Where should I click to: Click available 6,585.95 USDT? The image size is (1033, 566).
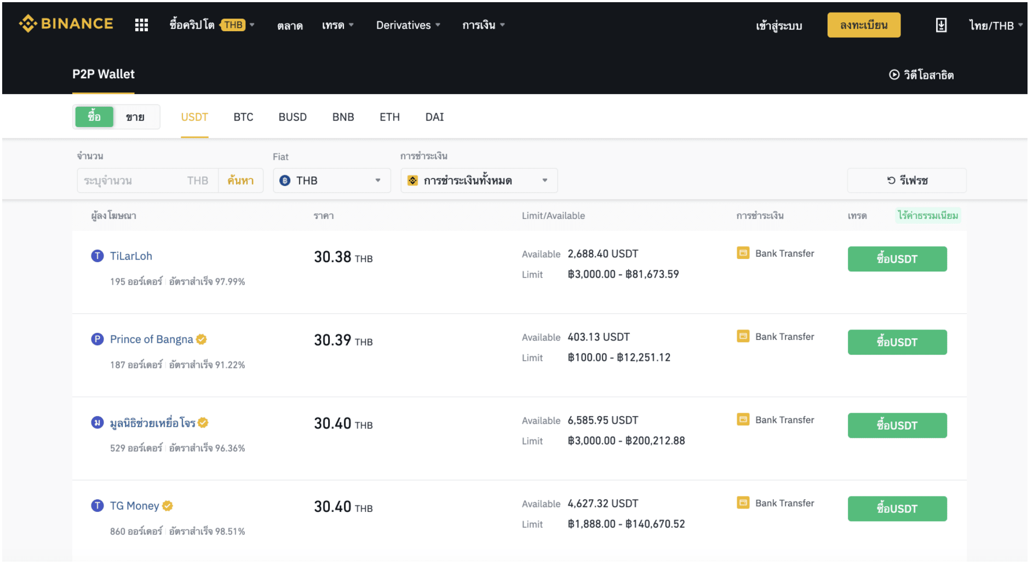(x=602, y=420)
